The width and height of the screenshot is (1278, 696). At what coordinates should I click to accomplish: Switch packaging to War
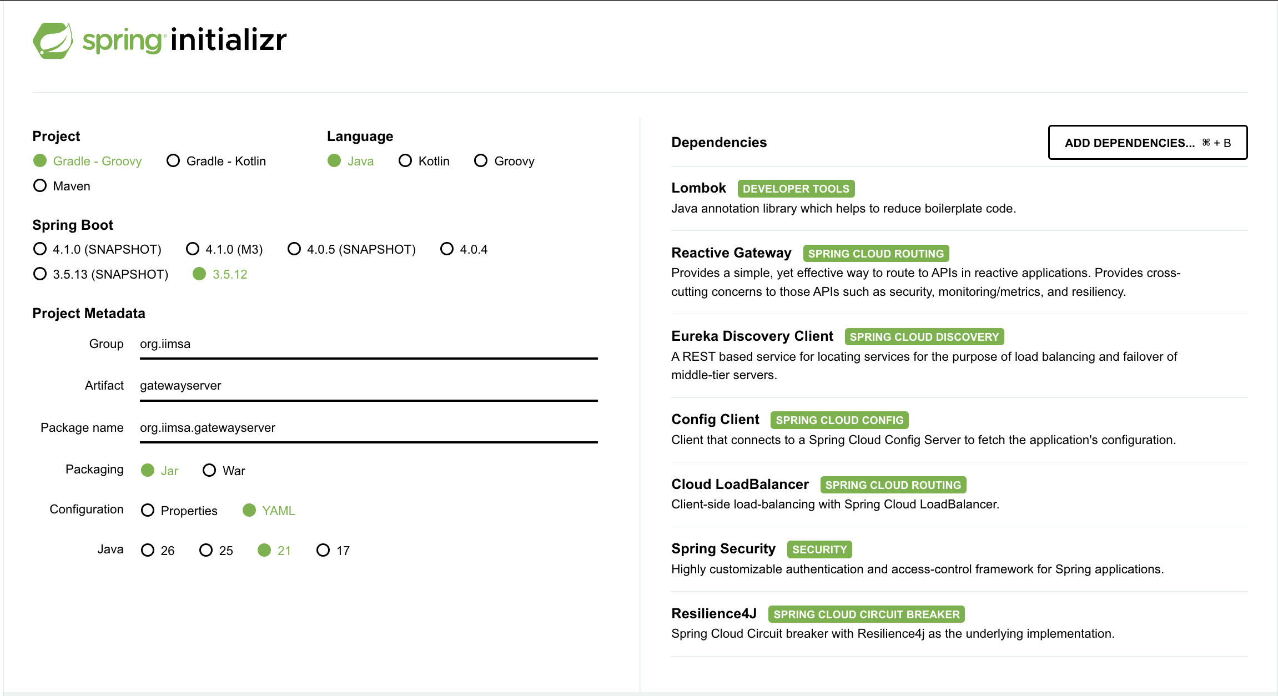[209, 471]
